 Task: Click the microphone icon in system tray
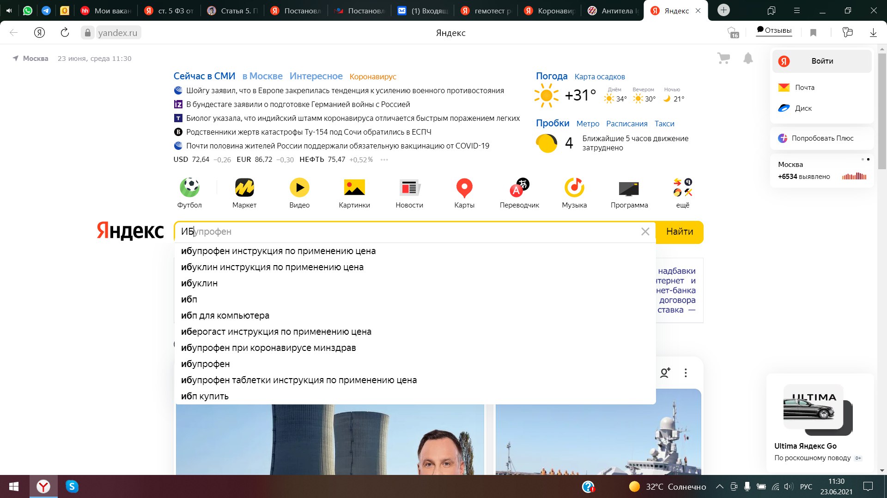tap(747, 486)
